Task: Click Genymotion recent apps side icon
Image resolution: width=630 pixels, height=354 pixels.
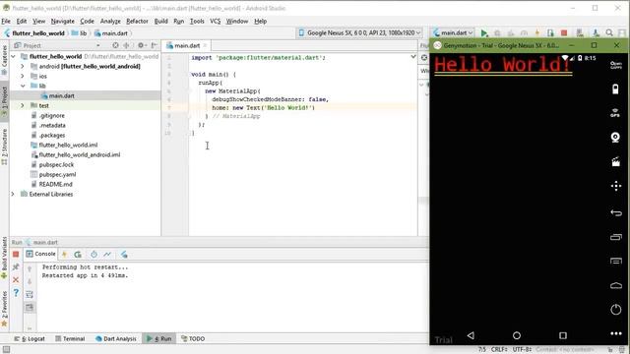Action: tap(616, 237)
